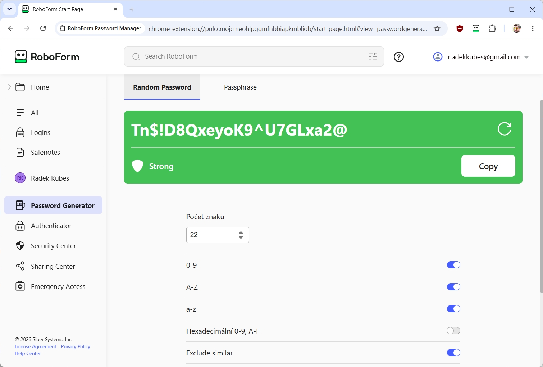Close the RoboForm Start Page tab
The height and width of the screenshot is (367, 543).
point(115,9)
